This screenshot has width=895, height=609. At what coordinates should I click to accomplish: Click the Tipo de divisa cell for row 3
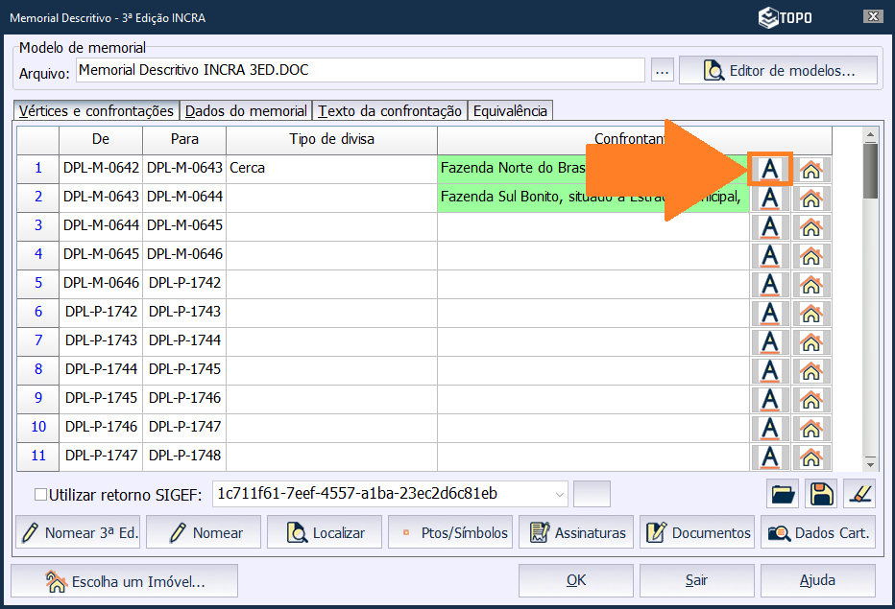[x=331, y=225]
